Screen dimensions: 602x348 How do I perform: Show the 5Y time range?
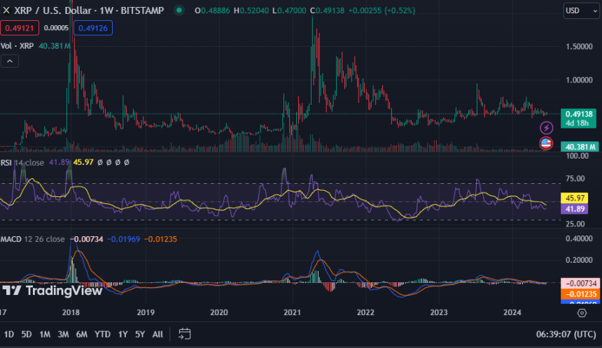pyautogui.click(x=140, y=334)
